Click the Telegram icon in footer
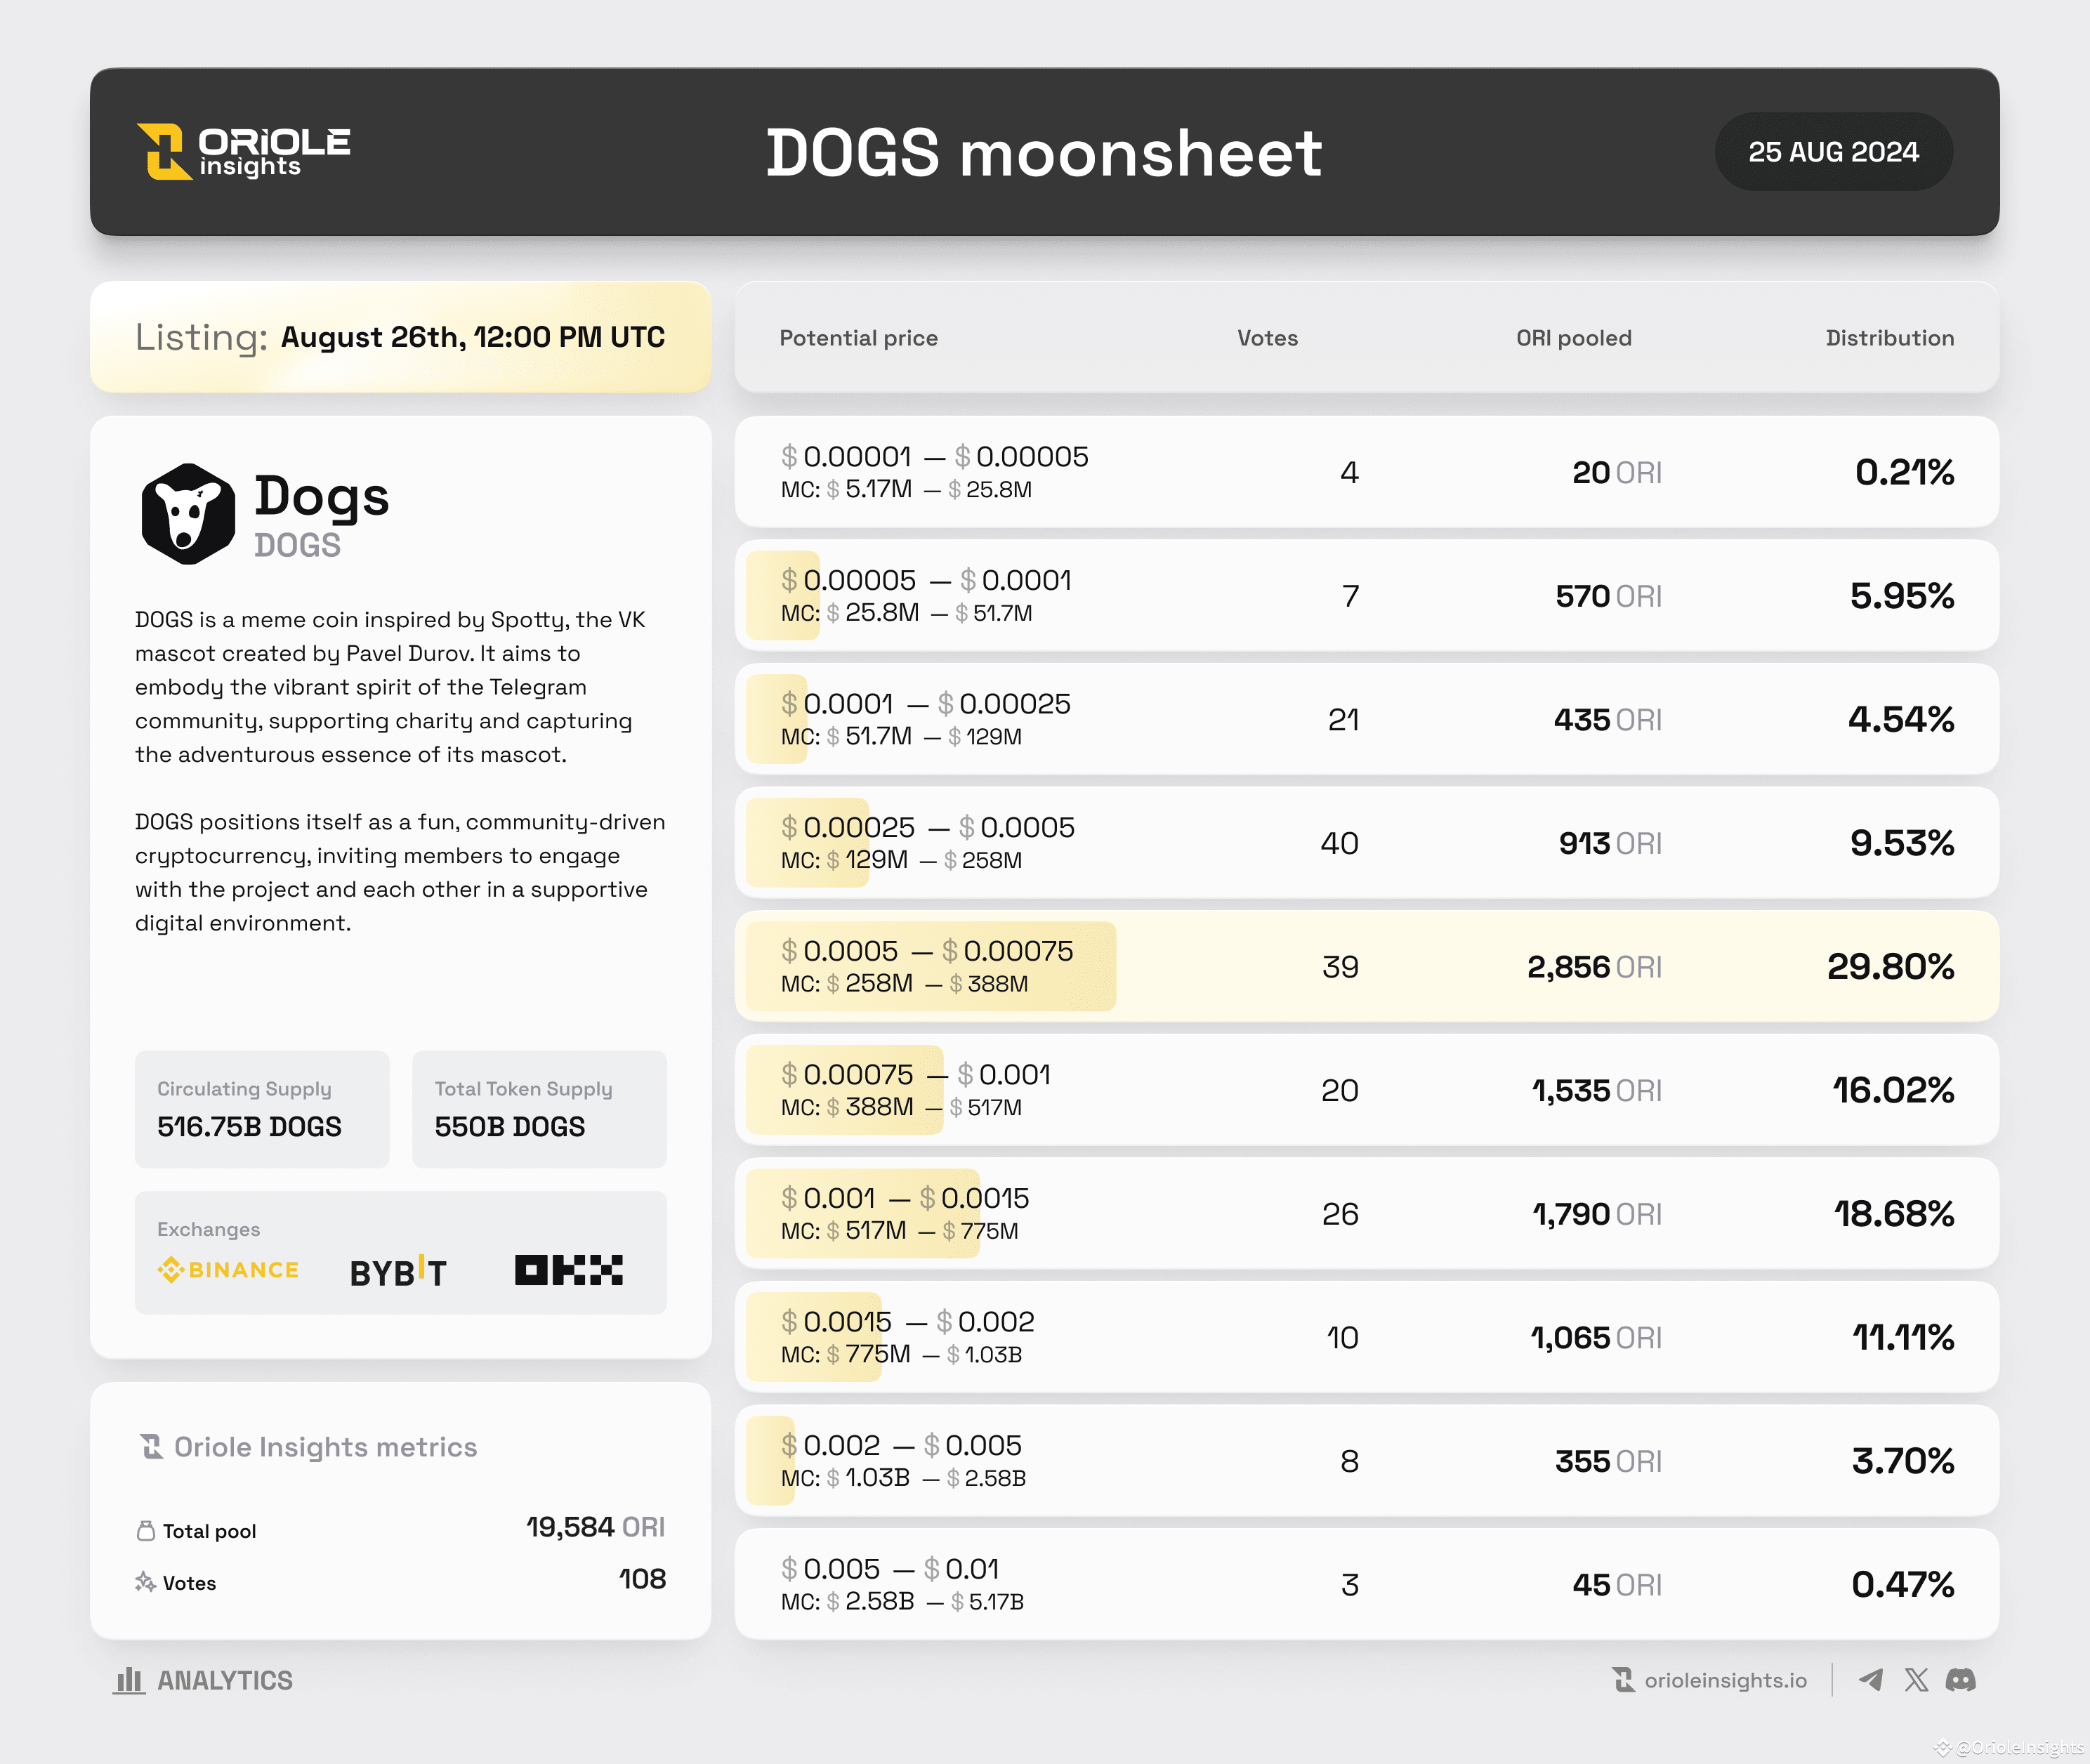 [x=1871, y=1680]
